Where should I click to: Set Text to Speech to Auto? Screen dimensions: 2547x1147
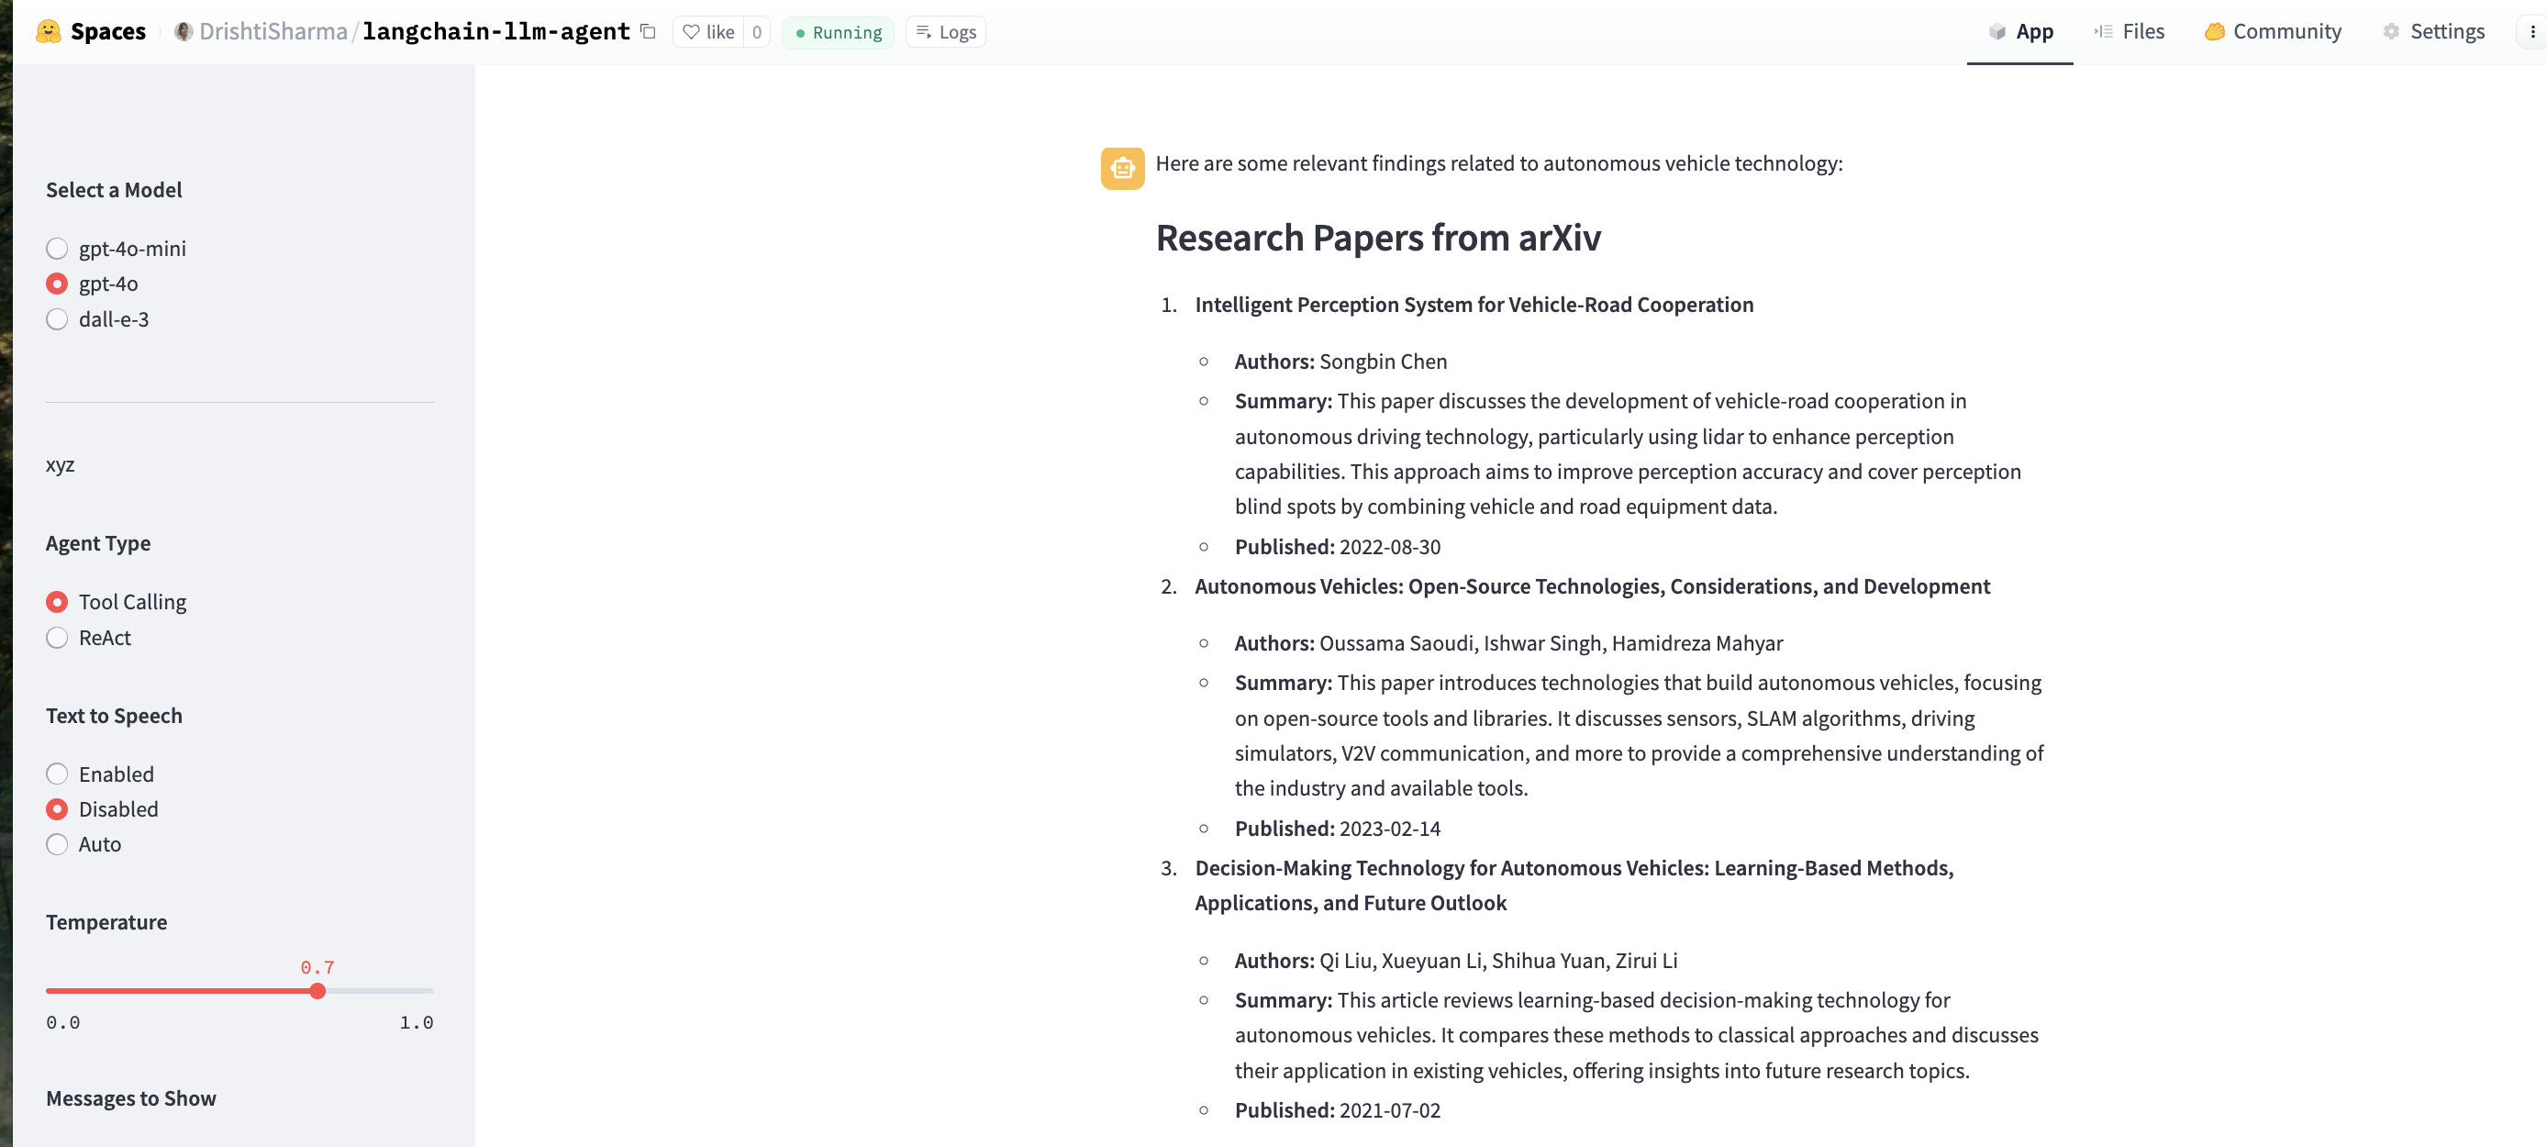[83, 843]
